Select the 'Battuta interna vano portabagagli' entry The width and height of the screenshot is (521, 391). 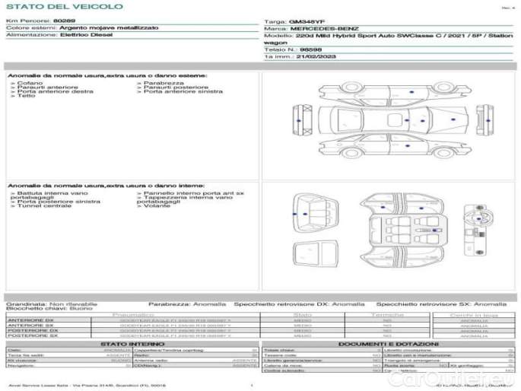click(x=49, y=195)
